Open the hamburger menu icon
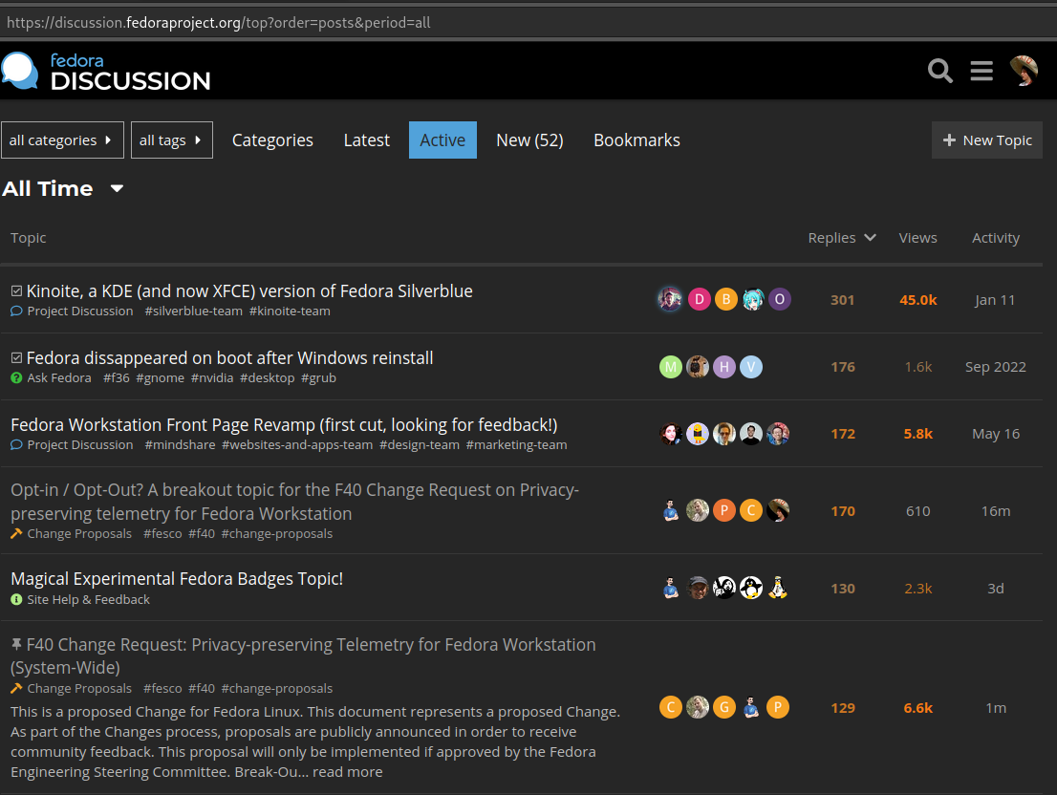The image size is (1057, 795). coord(981,71)
